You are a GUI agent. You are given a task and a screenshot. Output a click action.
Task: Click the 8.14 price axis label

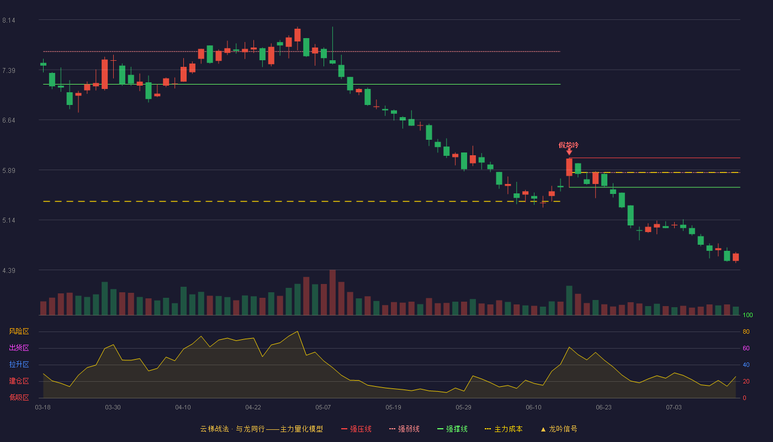point(8,20)
